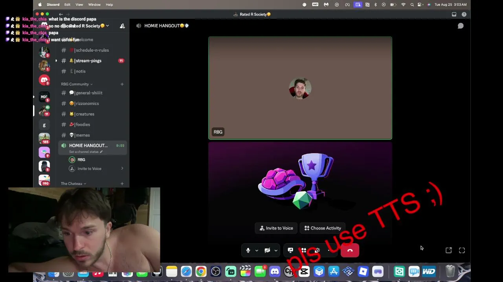Open Control Center in the menu bar
Image resolution: width=503 pixels, height=282 pixels.
point(420,5)
